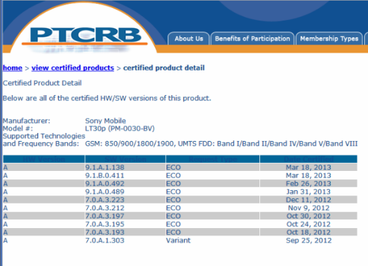
Task: Select SW version 7.0.A.3.197 cell
Action: coord(125,216)
